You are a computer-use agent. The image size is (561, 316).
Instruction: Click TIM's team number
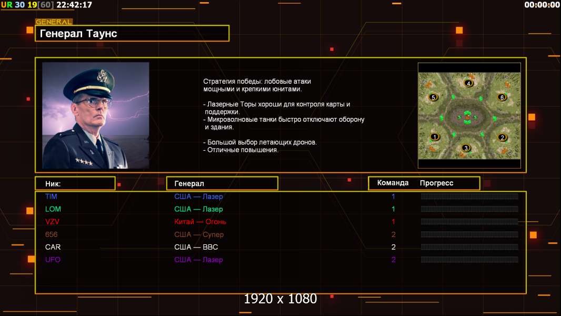coord(393,196)
